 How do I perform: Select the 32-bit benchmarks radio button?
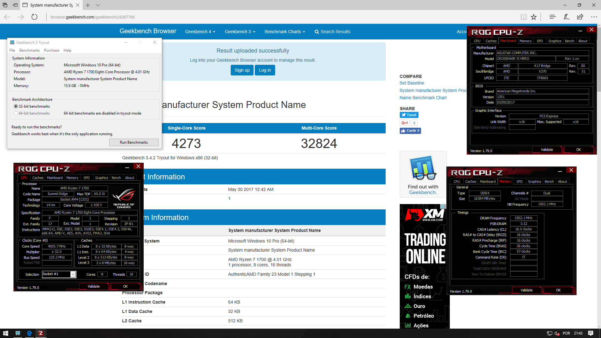16,106
